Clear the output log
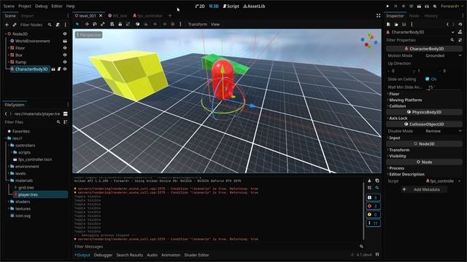The width and height of the screenshot is (467, 262). [369, 180]
